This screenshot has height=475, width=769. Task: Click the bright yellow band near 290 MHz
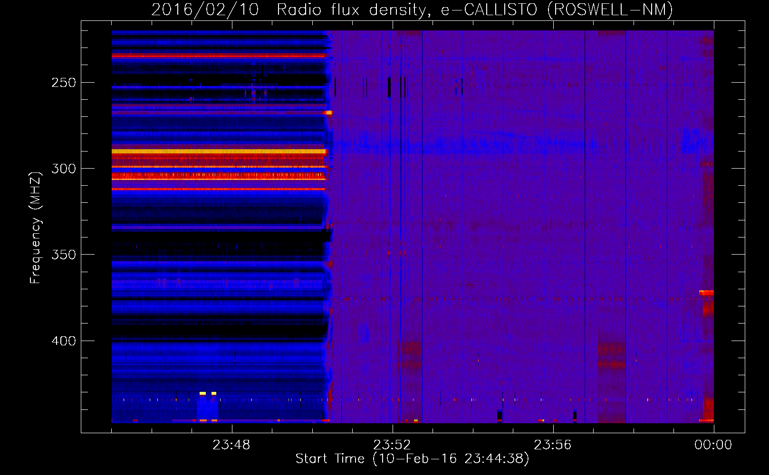[x=219, y=152]
